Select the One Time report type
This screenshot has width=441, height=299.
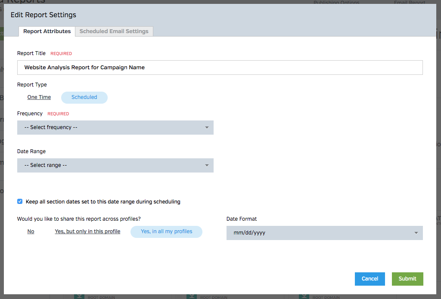[x=39, y=97]
